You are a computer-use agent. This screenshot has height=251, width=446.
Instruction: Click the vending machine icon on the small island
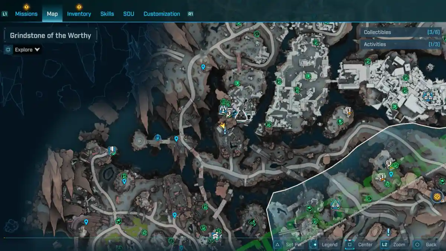point(348,110)
